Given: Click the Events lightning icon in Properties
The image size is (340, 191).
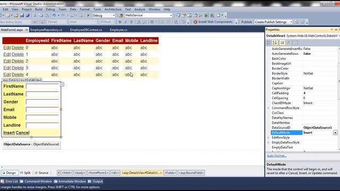Looking at the screenshot, I should coord(288,42).
